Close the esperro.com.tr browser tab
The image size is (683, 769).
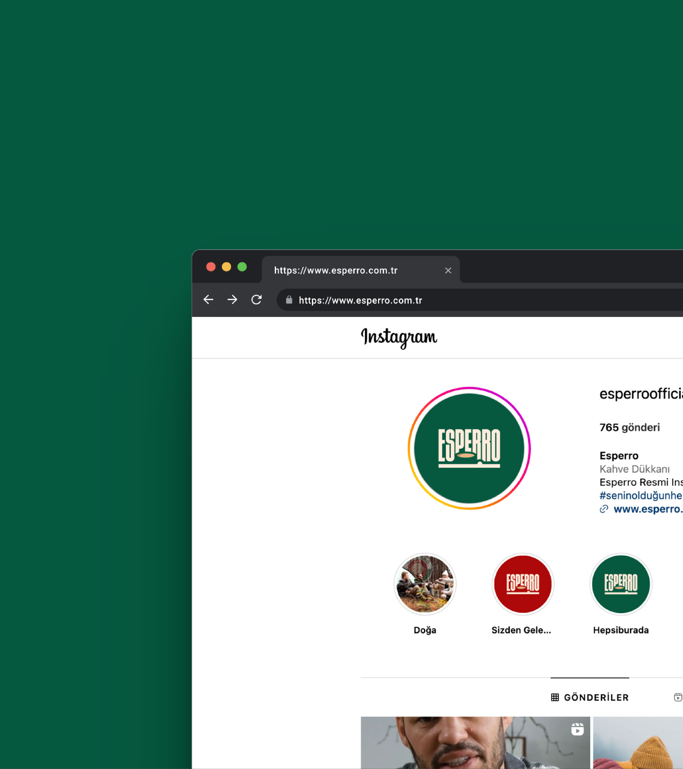tap(448, 271)
